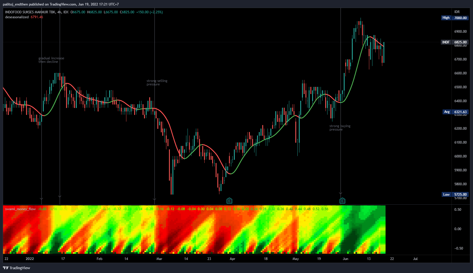
Task: Click the Mar date axis label
Action: [159, 259]
